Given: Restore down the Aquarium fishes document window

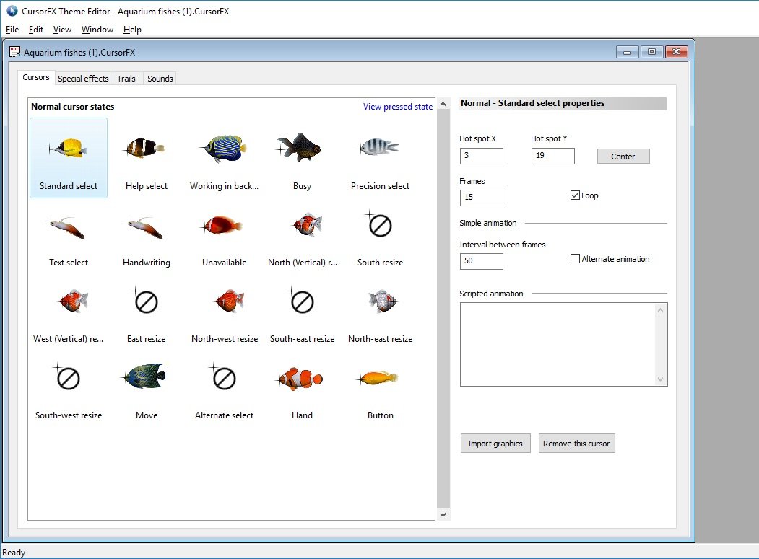Looking at the screenshot, I should 651,52.
